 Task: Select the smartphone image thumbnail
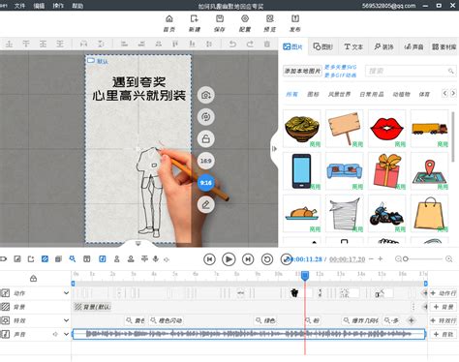tap(302, 171)
